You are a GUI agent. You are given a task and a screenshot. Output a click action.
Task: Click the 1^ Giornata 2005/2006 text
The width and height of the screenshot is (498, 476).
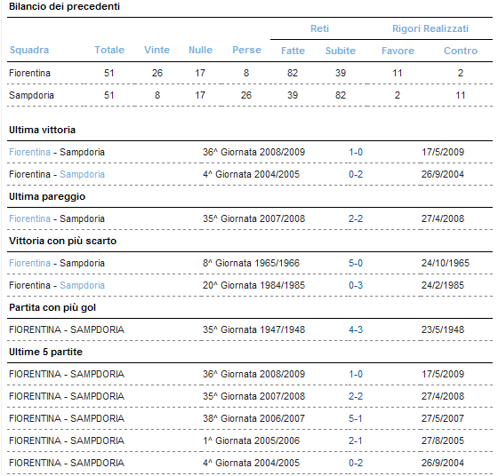pyautogui.click(x=251, y=440)
